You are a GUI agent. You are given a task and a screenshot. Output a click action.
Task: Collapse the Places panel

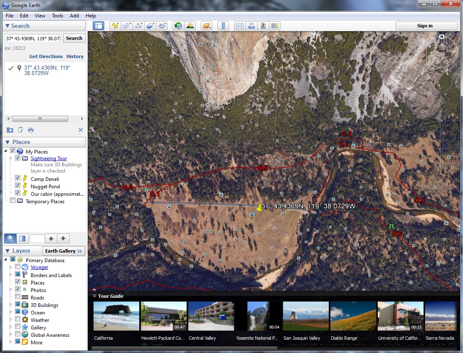click(7, 142)
